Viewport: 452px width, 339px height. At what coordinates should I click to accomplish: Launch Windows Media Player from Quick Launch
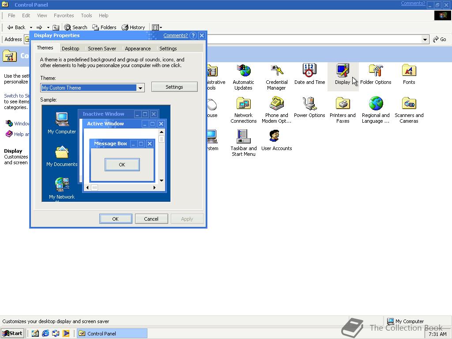point(66,334)
